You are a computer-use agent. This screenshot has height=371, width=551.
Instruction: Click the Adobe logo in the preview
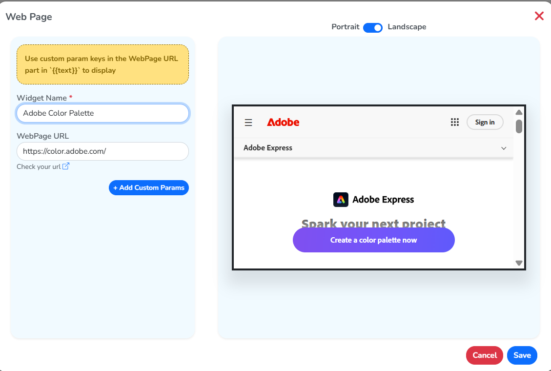(x=283, y=122)
